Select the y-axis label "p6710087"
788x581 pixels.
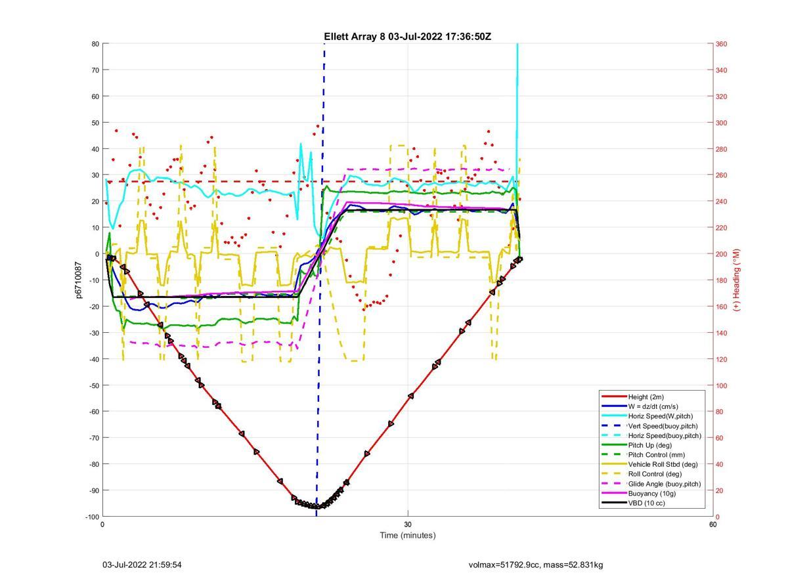[x=78, y=280]
